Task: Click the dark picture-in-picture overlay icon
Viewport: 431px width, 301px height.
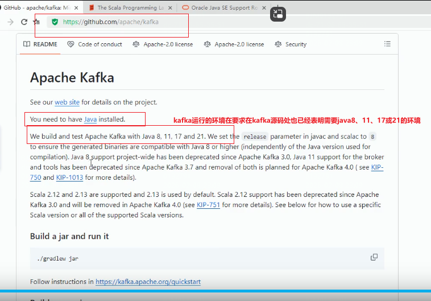Action: click(278, 14)
